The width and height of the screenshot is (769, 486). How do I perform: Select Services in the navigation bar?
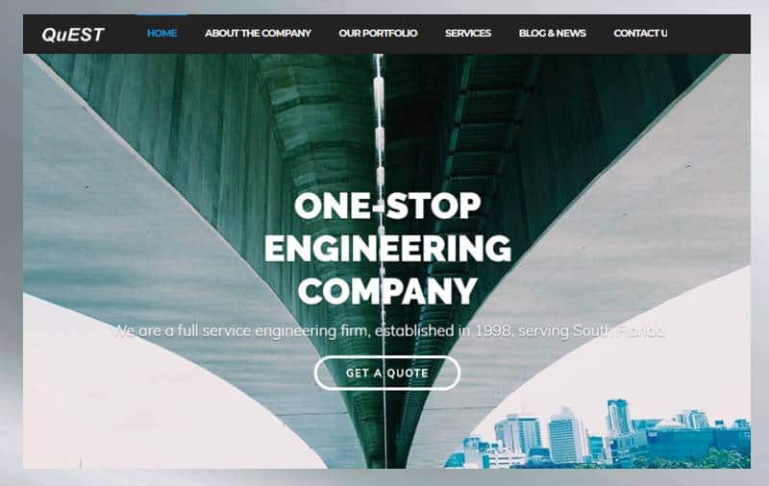468,34
